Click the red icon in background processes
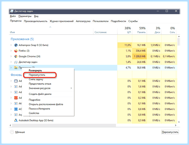The height and width of the screenshot is (145, 189). point(16,98)
